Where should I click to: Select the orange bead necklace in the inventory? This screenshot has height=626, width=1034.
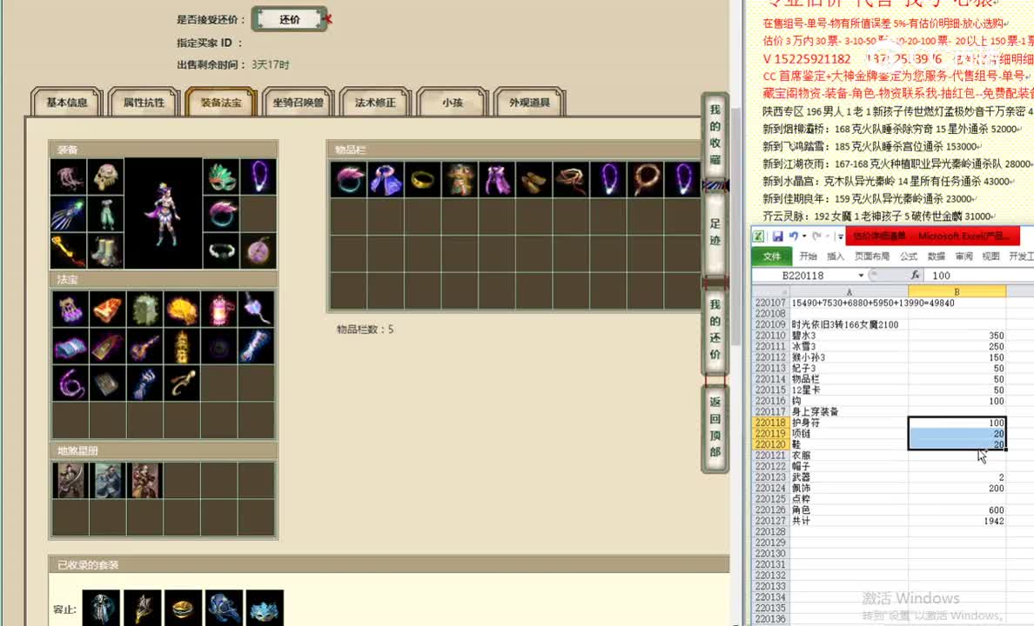646,179
